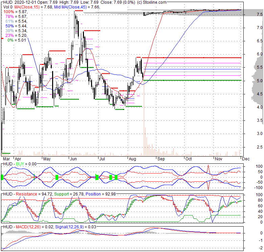The image size is (264, 252).
Task: Click the 4.0 price axis label
Action: point(260,107)
